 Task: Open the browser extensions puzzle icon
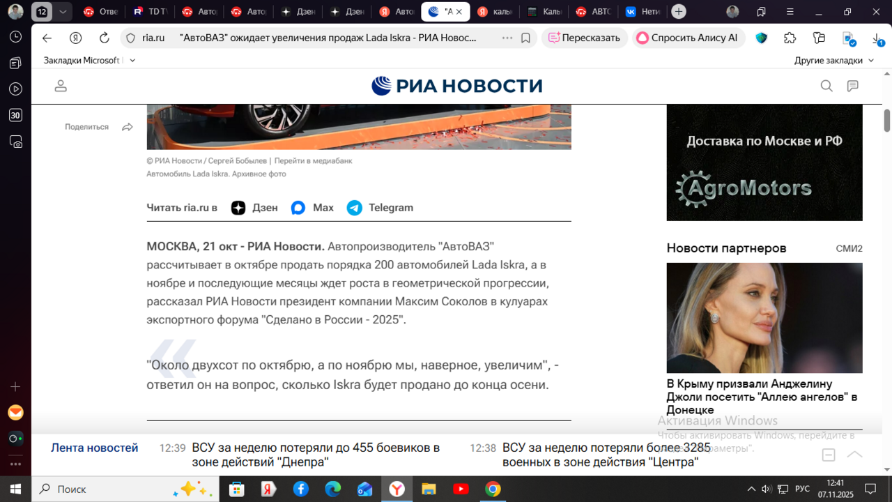click(790, 38)
